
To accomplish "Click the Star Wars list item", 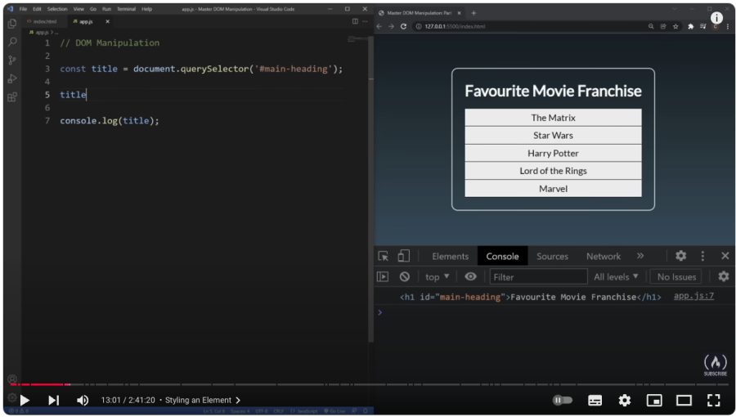I will click(x=553, y=135).
